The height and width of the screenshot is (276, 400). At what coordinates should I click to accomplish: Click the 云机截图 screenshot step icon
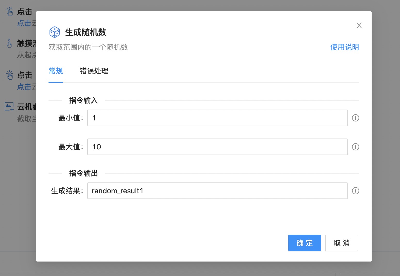coord(9,106)
